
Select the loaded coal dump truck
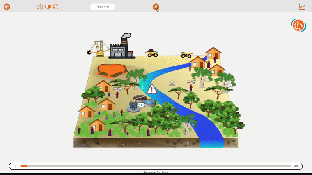point(152,53)
